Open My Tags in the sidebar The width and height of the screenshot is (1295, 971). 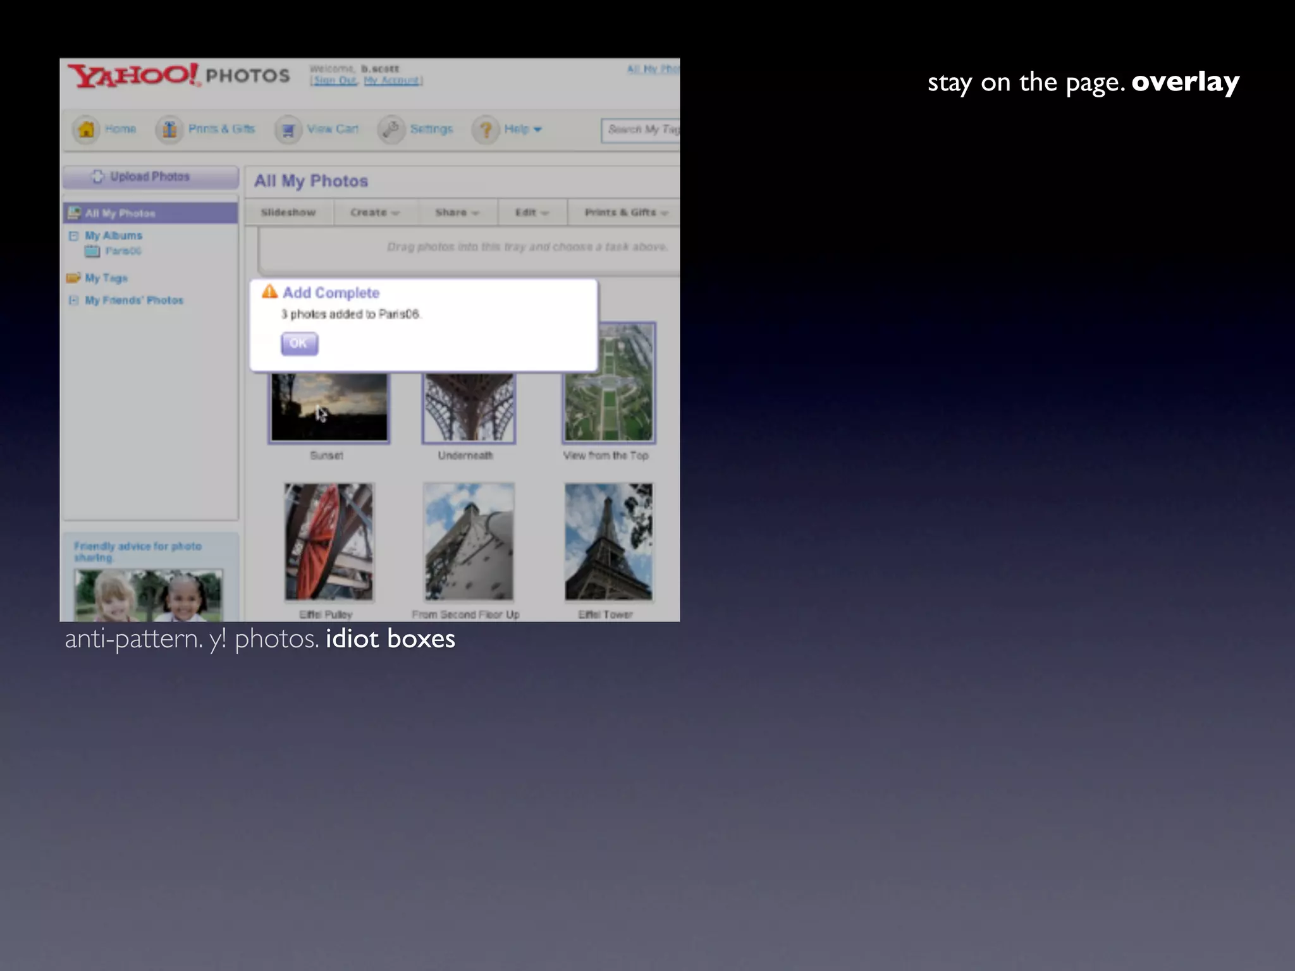coord(106,278)
